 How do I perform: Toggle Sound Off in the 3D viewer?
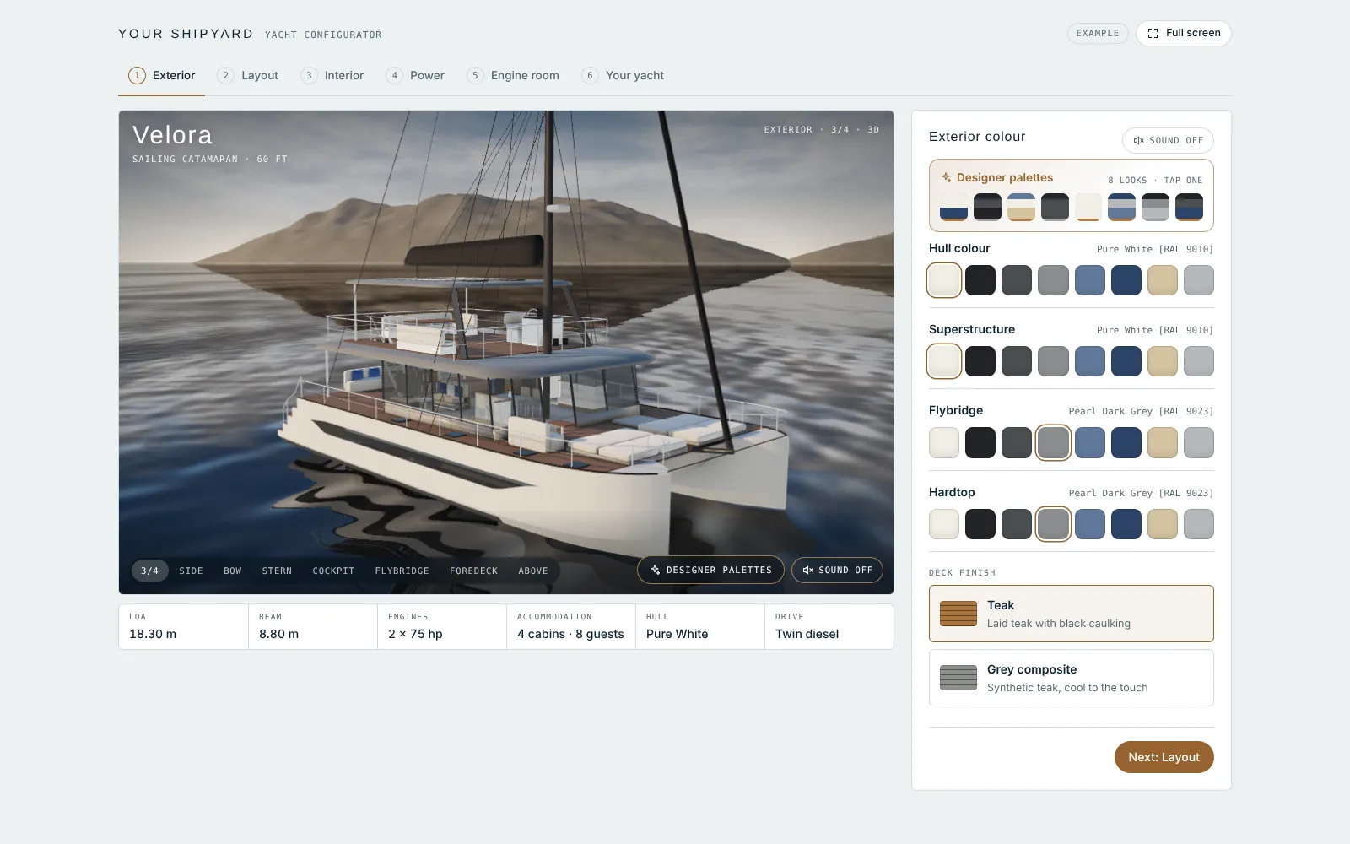click(837, 571)
